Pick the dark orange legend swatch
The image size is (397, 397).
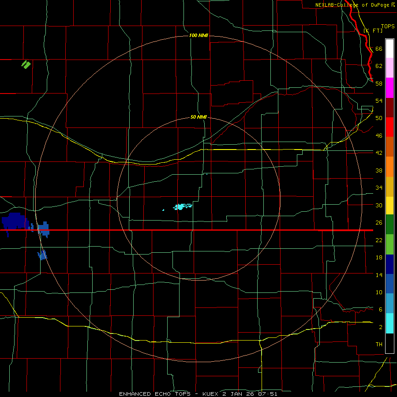[x=390, y=147]
